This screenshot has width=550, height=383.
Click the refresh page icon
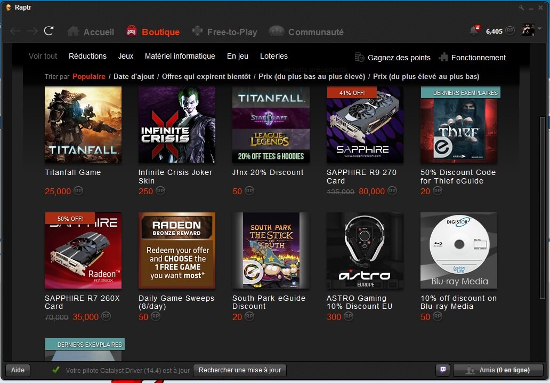pyautogui.click(x=48, y=31)
